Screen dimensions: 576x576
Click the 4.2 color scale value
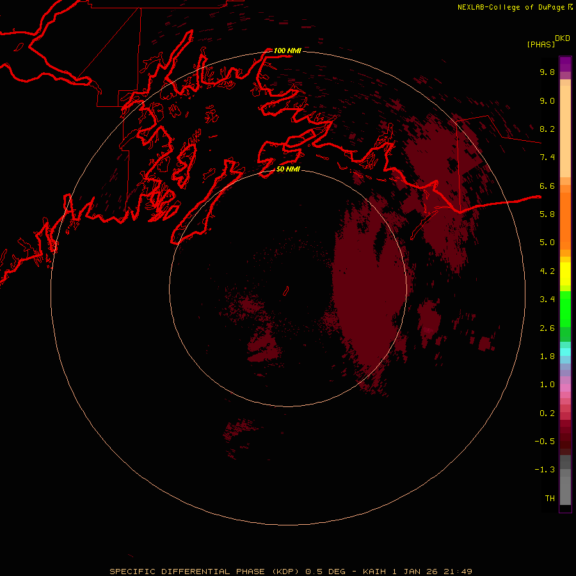coord(547,271)
